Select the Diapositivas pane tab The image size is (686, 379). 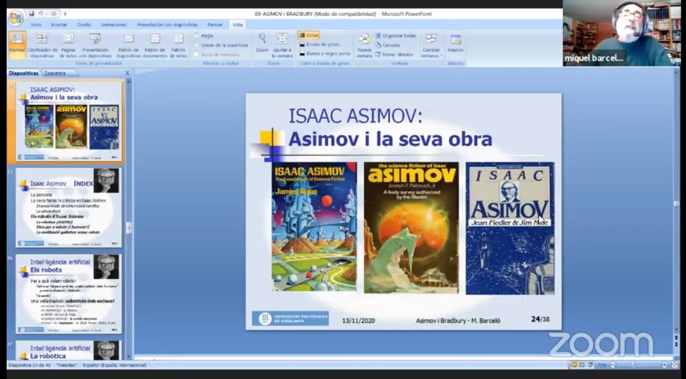click(x=24, y=73)
